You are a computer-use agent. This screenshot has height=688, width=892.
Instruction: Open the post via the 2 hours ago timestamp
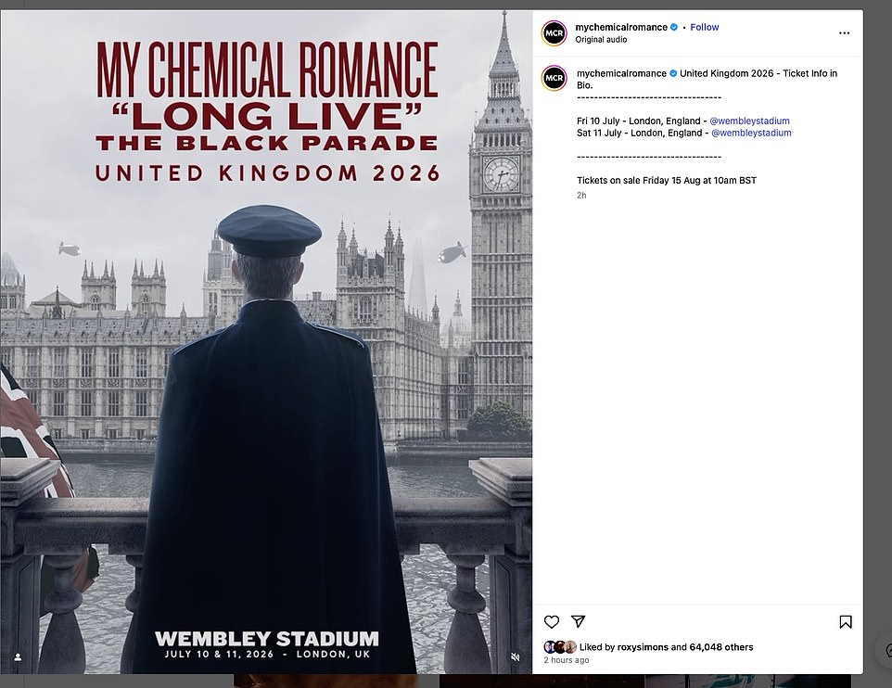pos(567,659)
